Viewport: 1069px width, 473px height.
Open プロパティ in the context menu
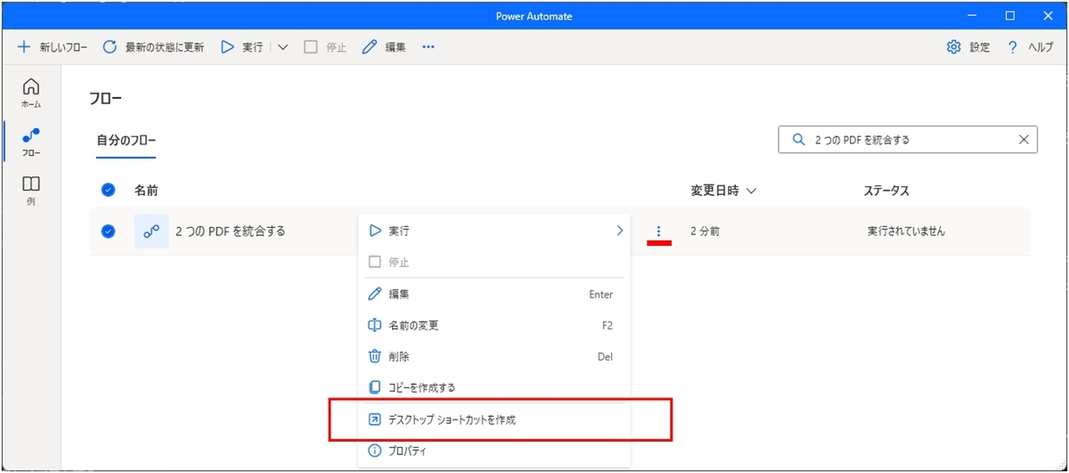[x=494, y=451]
